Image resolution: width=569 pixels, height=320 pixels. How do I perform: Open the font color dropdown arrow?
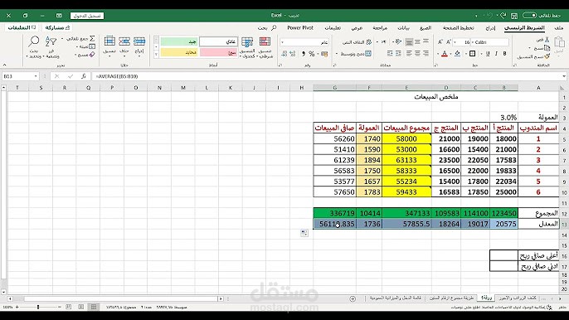pos(438,54)
